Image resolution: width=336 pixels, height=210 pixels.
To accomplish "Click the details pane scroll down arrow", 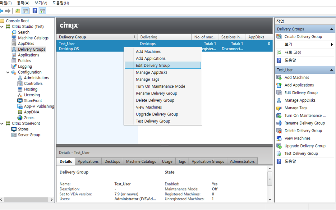I will (x=270, y=200).
